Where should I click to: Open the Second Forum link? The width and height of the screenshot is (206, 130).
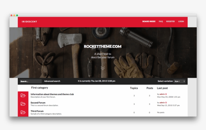click(38, 103)
